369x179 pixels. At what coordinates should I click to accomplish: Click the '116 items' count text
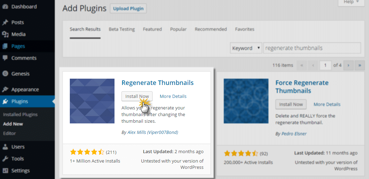point(283,65)
